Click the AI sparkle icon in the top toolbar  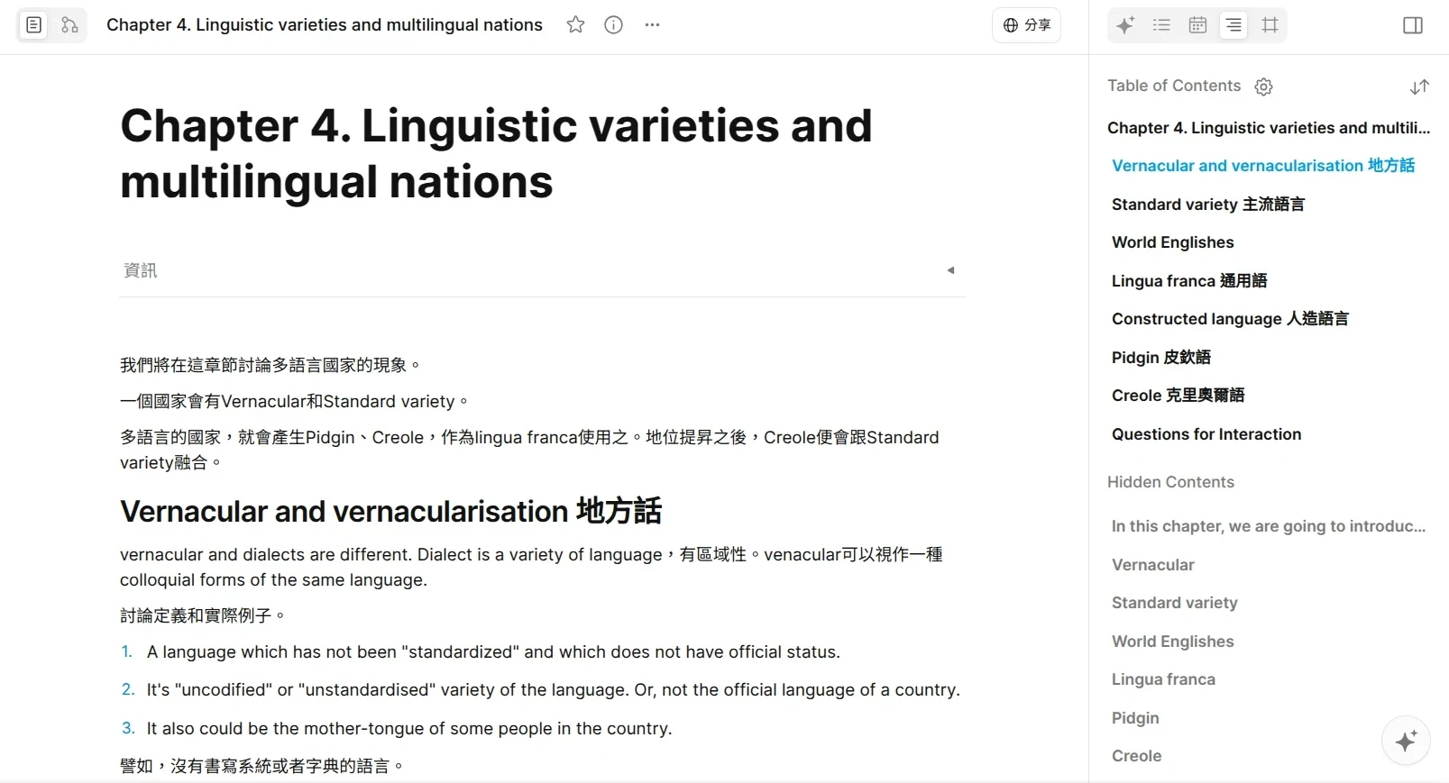click(x=1124, y=25)
